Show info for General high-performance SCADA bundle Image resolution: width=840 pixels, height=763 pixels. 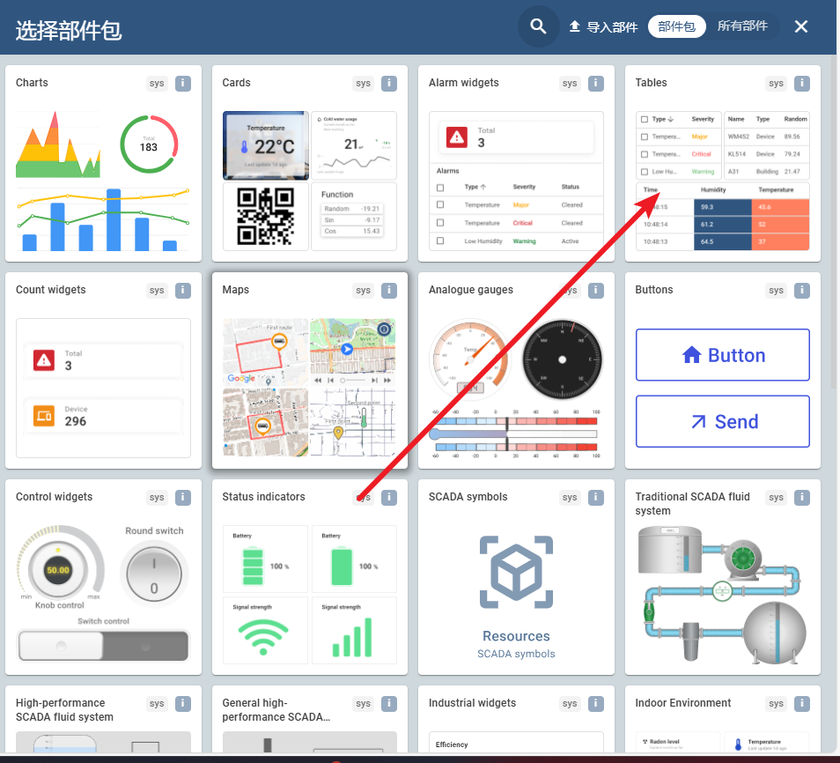pyautogui.click(x=389, y=703)
